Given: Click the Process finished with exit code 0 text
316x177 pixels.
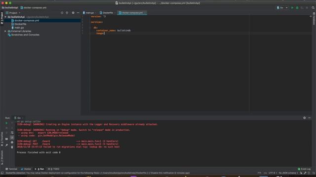Looking at the screenshot, I should pyautogui.click(x=39, y=152).
